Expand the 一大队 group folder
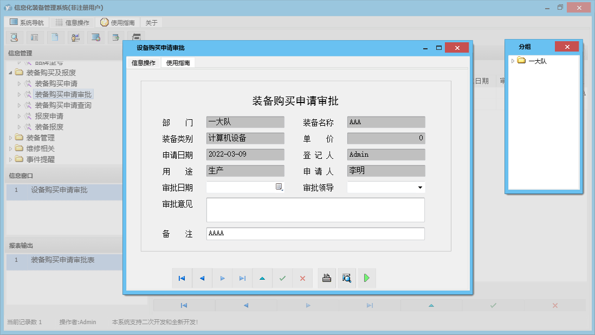Image resolution: width=595 pixels, height=335 pixels. pos(513,61)
